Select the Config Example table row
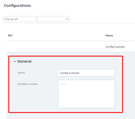This screenshot has height=119, width=135. 71,47
